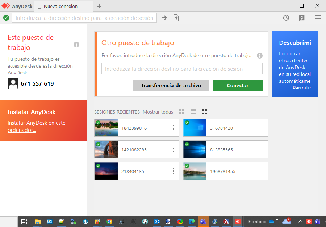Switch recent sessions to detailed list view
This screenshot has width=326, height=227.
point(205,111)
